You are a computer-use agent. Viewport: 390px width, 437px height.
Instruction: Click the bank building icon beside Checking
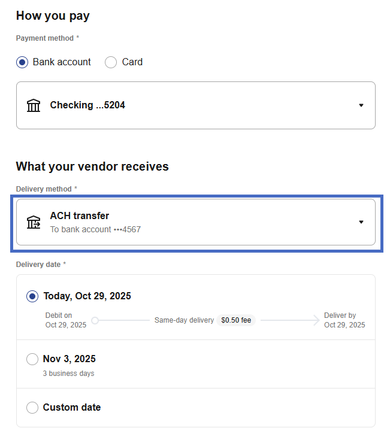(34, 105)
